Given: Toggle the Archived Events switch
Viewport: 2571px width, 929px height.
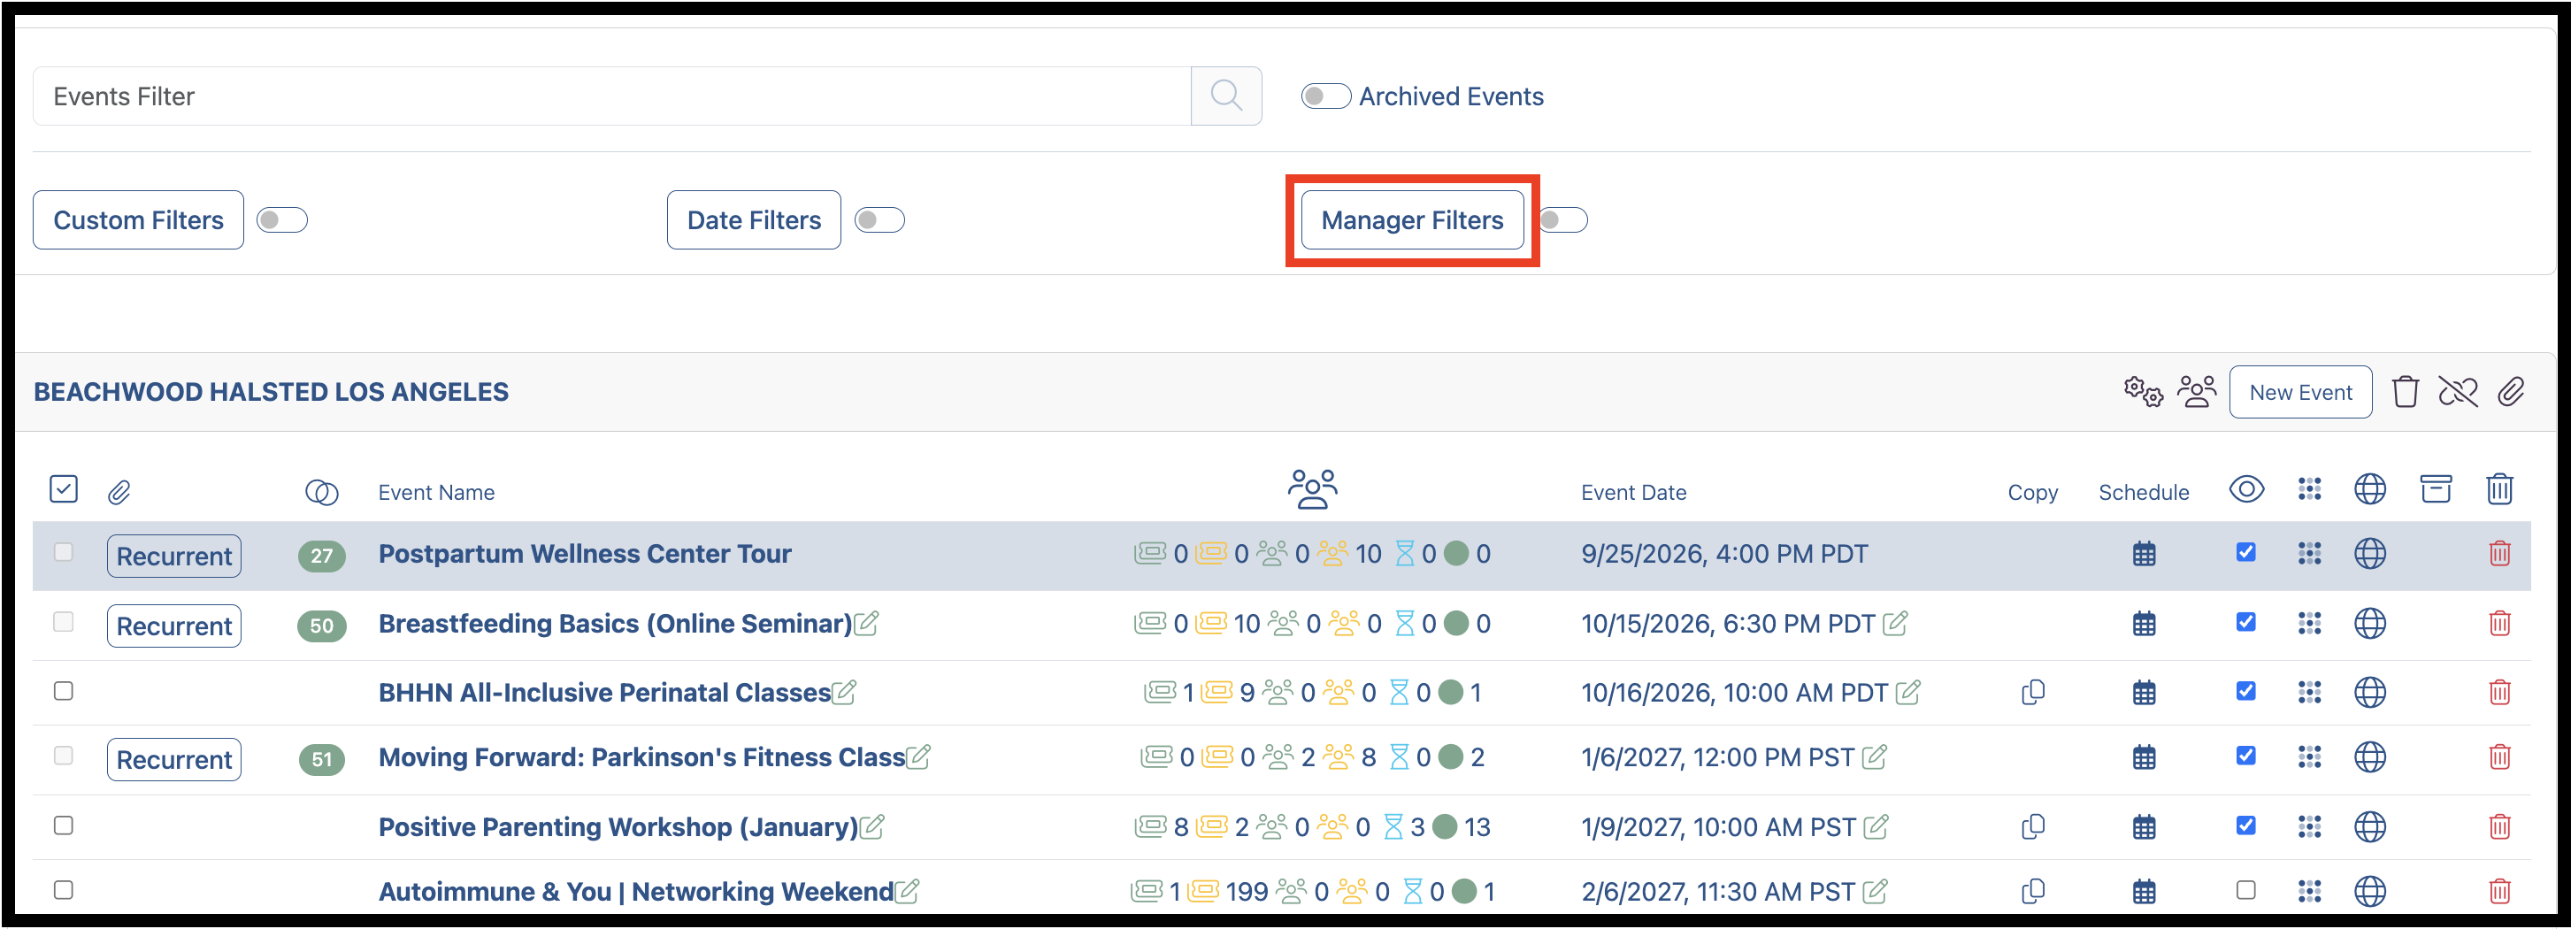Looking at the screenshot, I should pyautogui.click(x=1325, y=96).
